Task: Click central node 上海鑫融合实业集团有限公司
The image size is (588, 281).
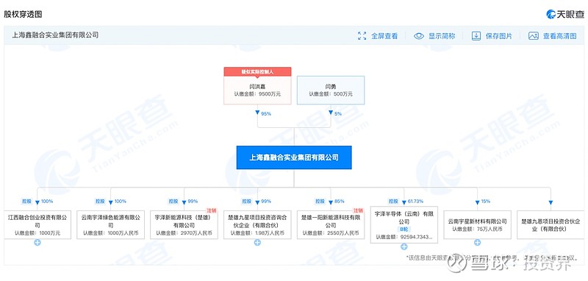Action: tap(294, 157)
